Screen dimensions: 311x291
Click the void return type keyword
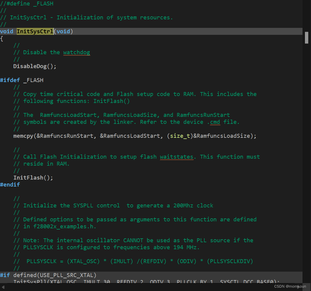[x=7, y=31]
